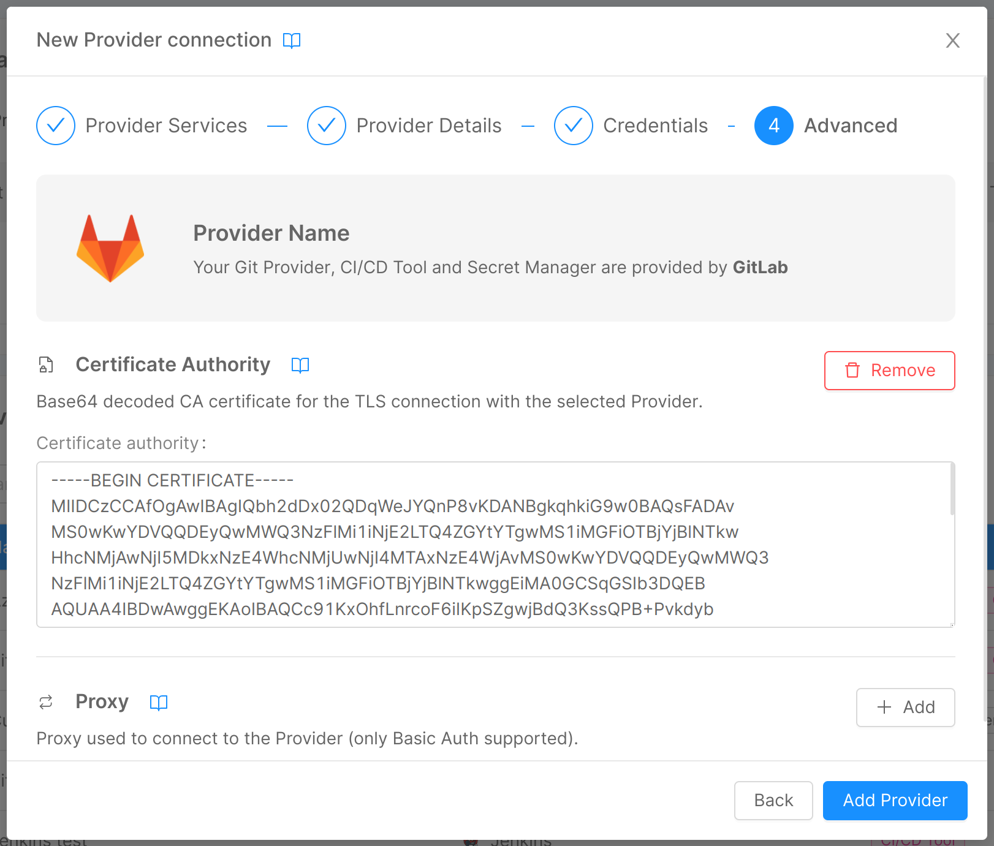The image size is (994, 846).
Task: Click the certificate file icon beside Certificate Authority
Action: coord(46,364)
